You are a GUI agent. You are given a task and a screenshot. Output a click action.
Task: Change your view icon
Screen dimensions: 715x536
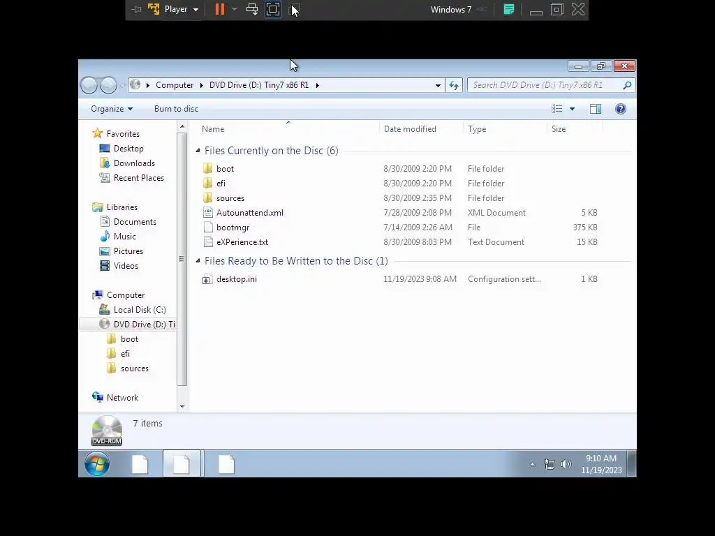click(x=556, y=109)
